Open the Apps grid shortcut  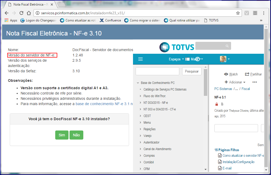(11, 20)
